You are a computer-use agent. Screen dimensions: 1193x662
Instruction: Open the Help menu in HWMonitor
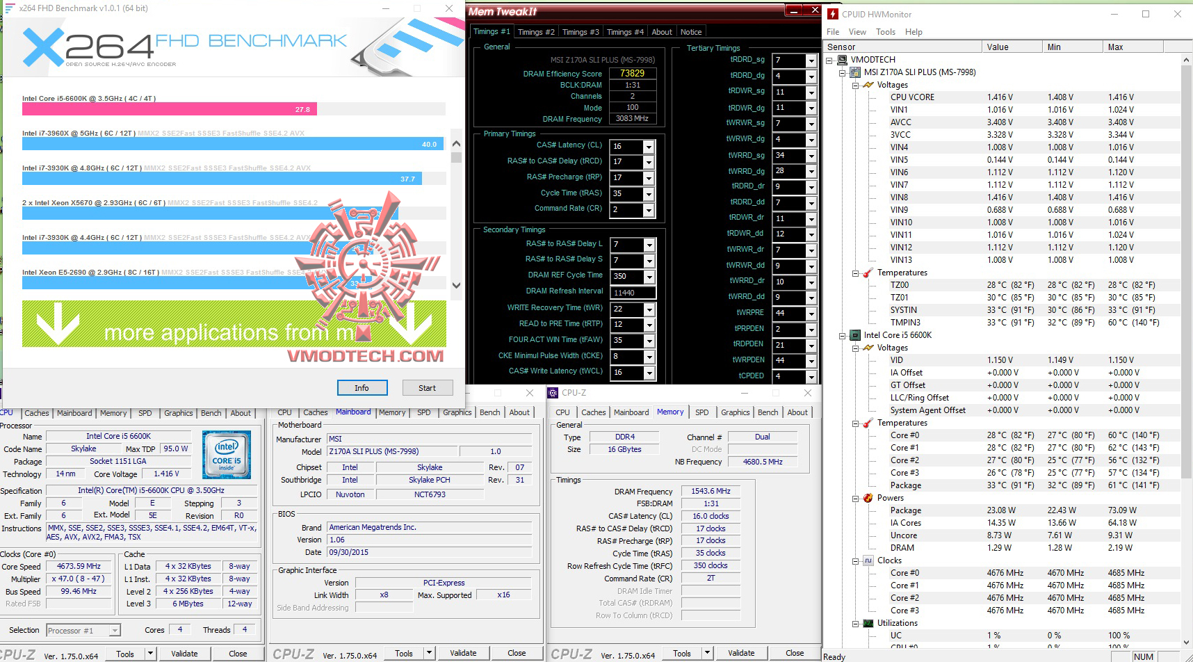pos(914,32)
